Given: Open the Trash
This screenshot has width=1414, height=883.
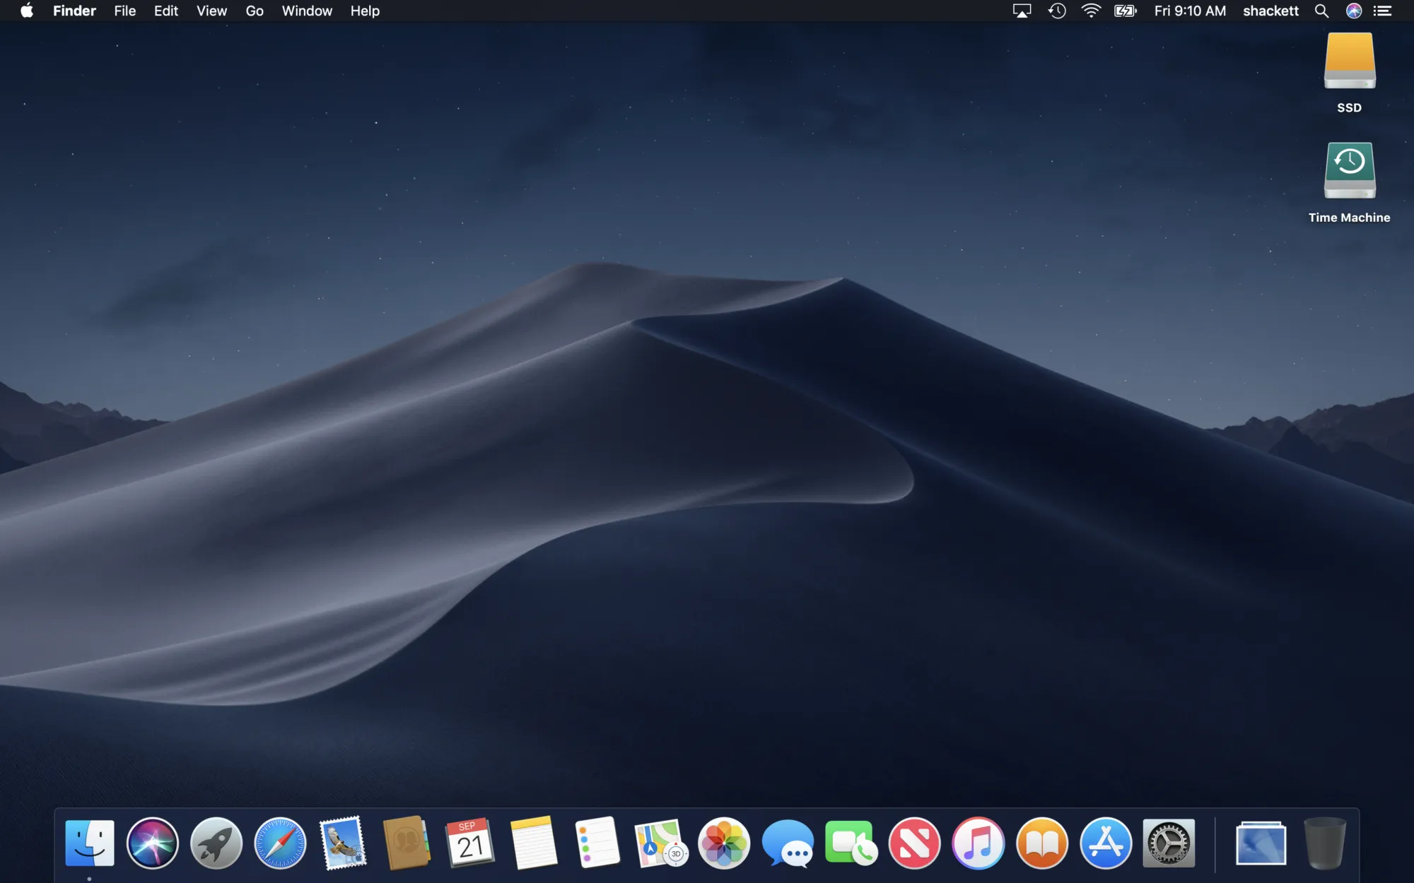Looking at the screenshot, I should (x=1326, y=842).
